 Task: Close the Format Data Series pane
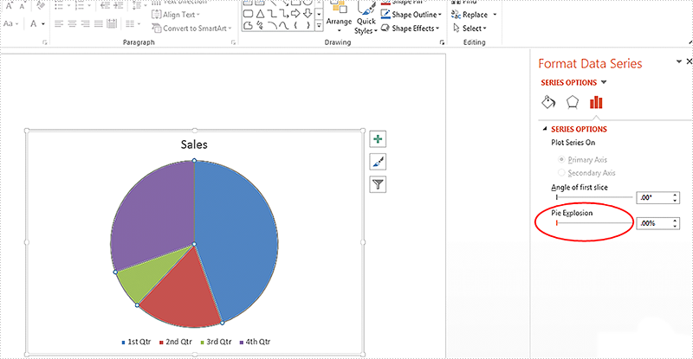click(x=689, y=61)
